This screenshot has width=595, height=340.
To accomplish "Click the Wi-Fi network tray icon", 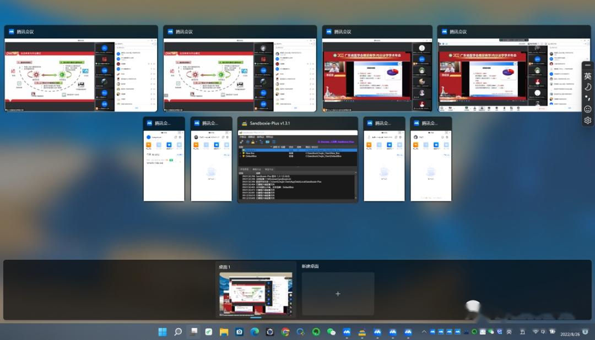I will [535, 332].
